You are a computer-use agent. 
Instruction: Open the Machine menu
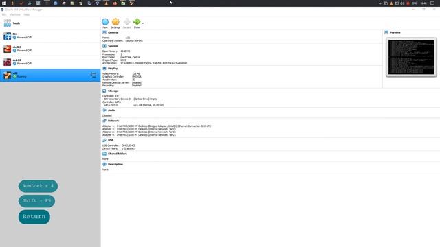[15, 14]
